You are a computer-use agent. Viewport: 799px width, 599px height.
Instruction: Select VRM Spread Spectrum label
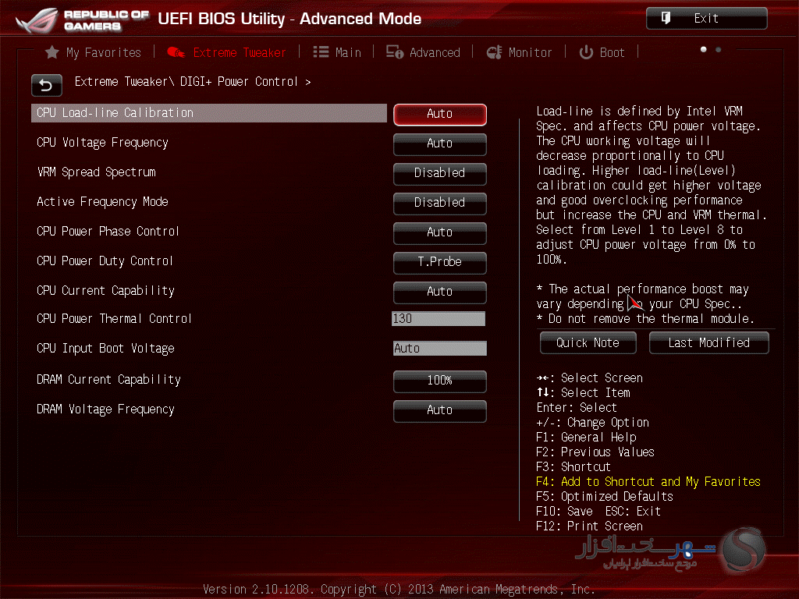pos(96,172)
